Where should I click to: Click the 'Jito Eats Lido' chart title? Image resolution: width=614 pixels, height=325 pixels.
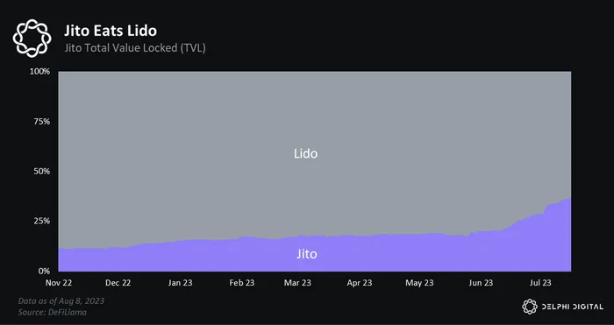click(111, 31)
